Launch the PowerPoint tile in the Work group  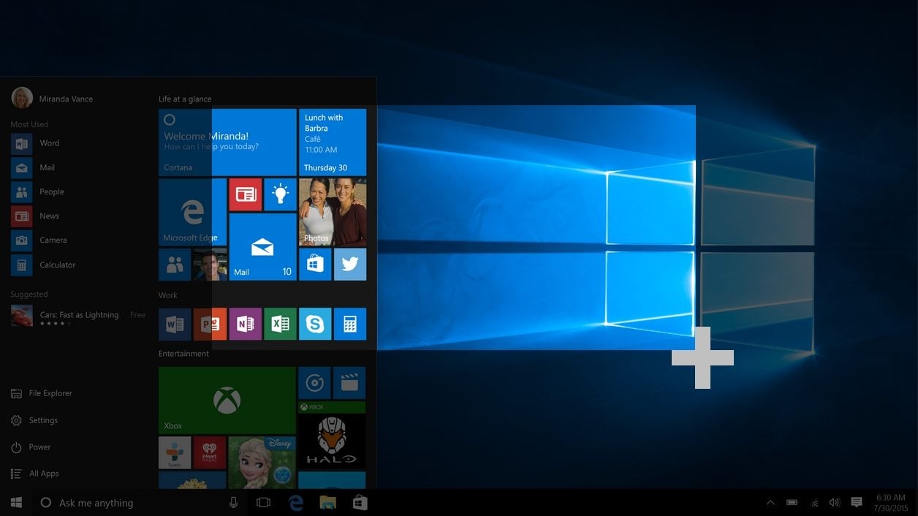[x=210, y=324]
